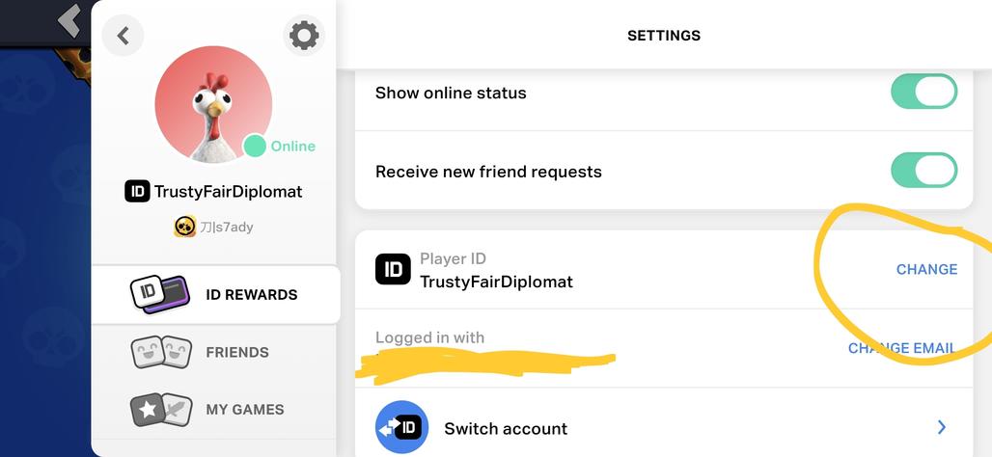The image size is (992, 457).
Task: Click the Player ID black badge icon
Action: (x=393, y=270)
